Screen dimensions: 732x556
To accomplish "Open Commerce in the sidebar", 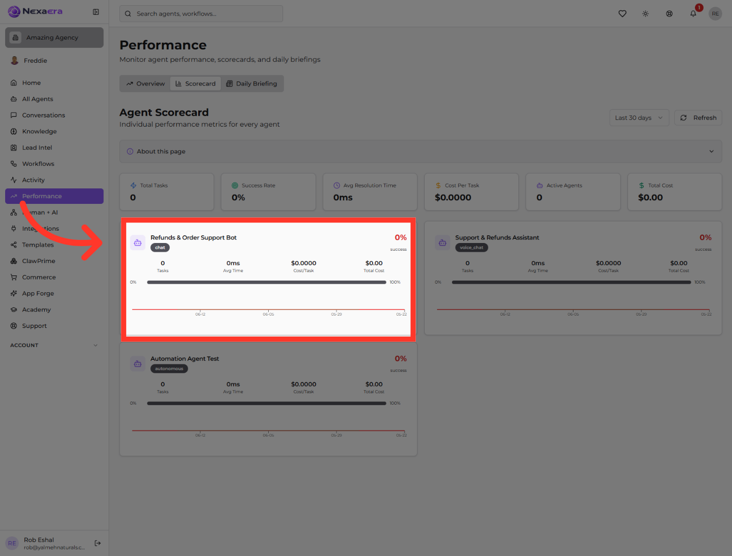I will [x=54, y=277].
